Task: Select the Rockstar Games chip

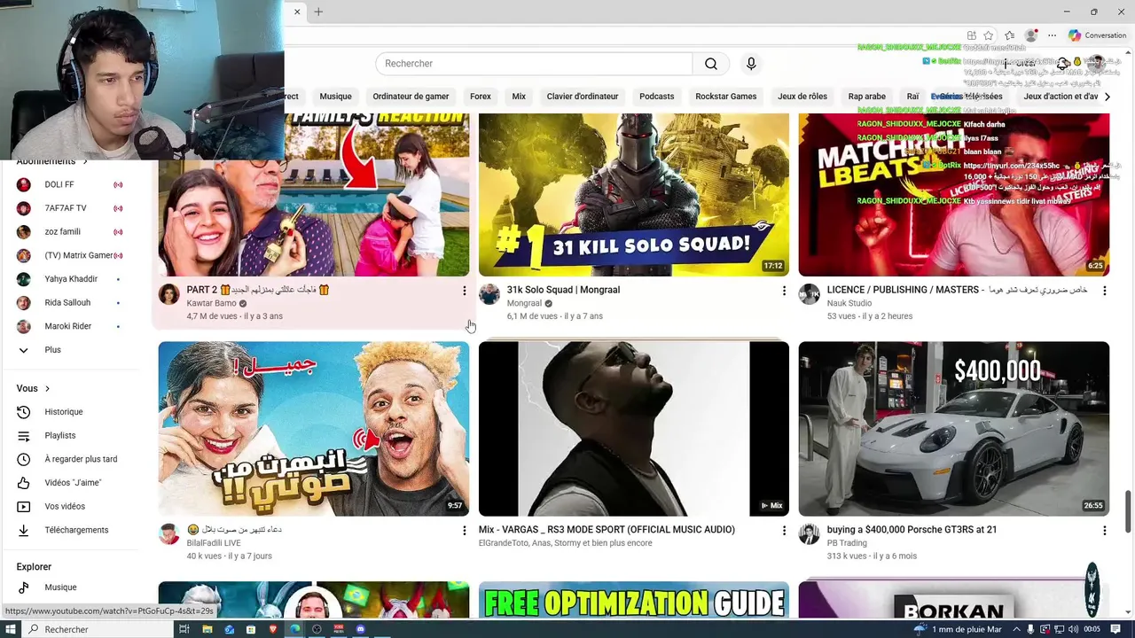Action: (x=725, y=97)
